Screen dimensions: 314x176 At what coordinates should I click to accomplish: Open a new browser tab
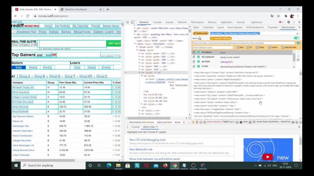click(x=108, y=9)
